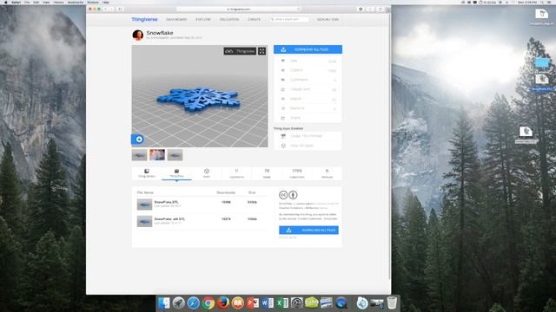The image size is (556, 312).
Task: Click the Remix It icon
Action: (283, 108)
